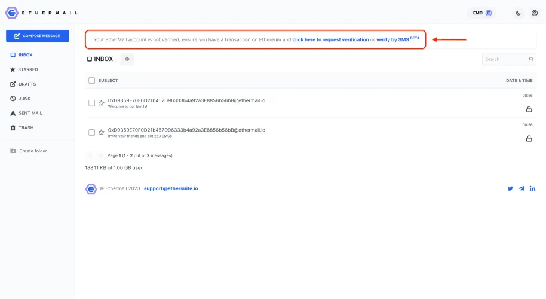Go to next page of messages

100,155
